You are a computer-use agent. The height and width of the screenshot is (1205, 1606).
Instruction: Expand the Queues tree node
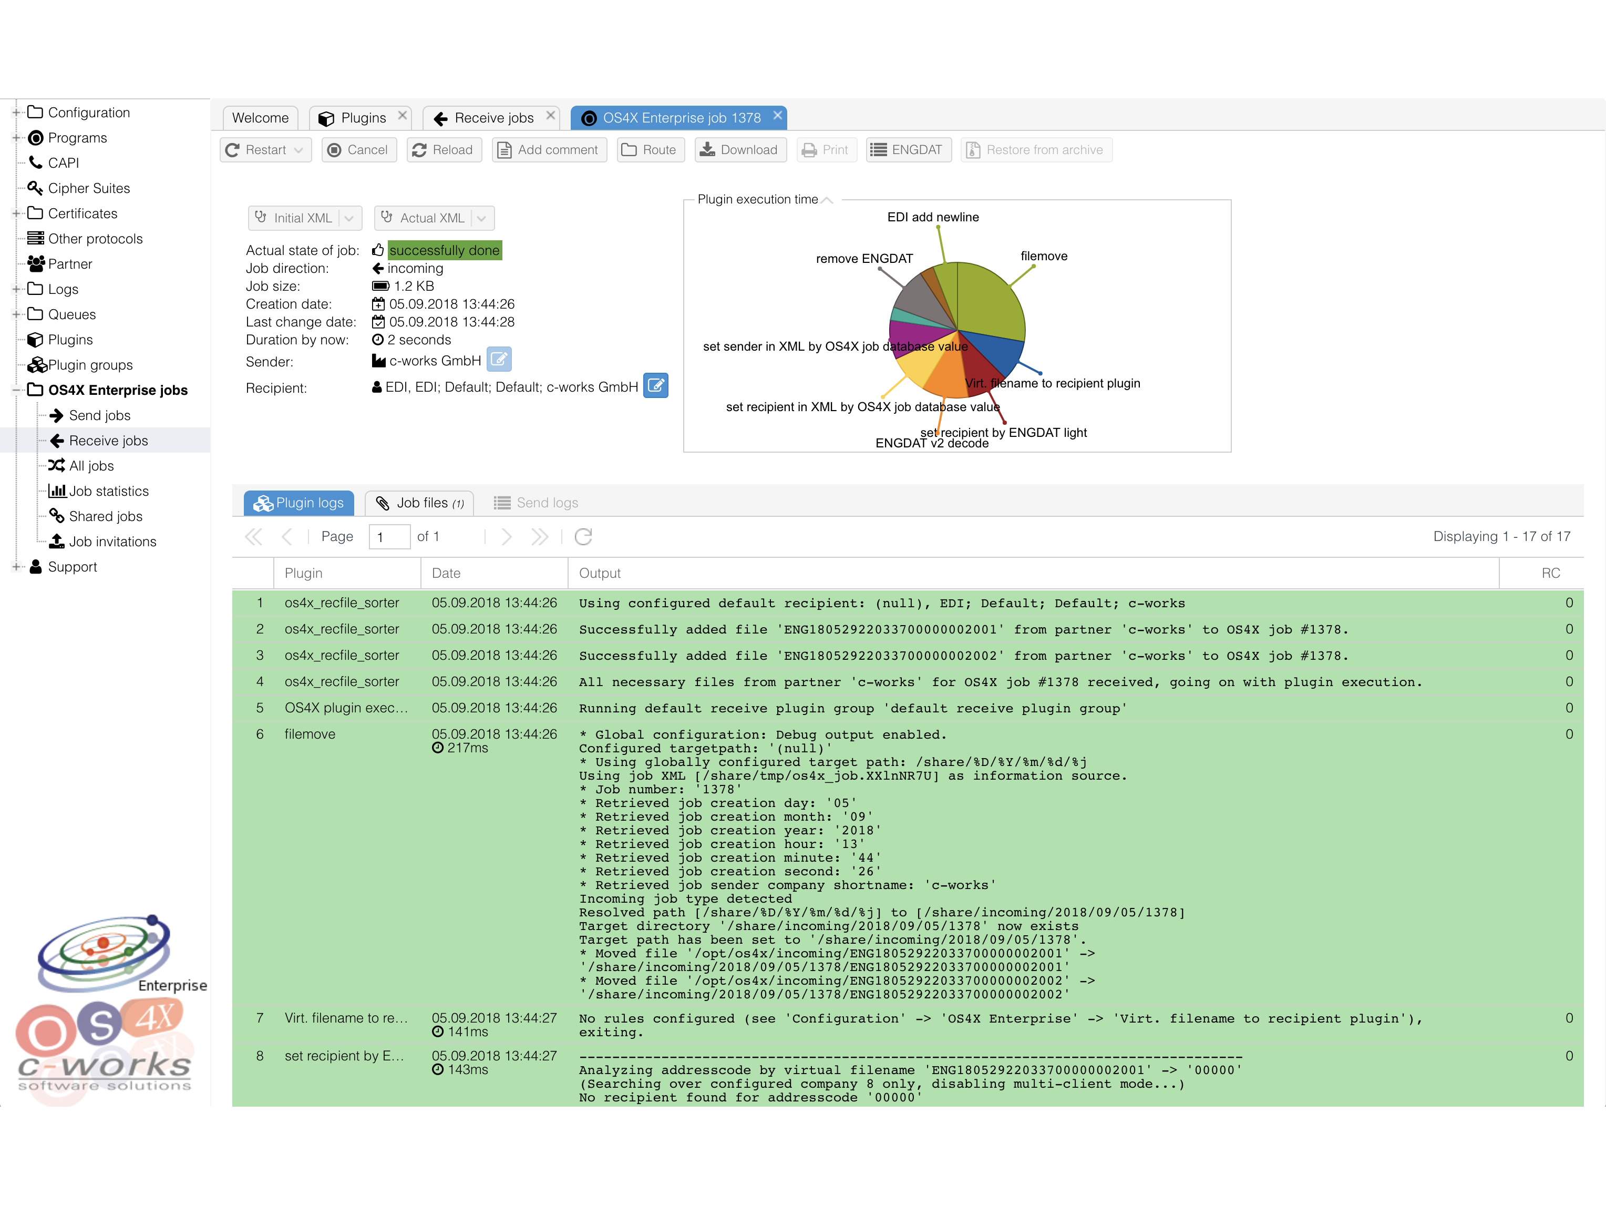(16, 314)
